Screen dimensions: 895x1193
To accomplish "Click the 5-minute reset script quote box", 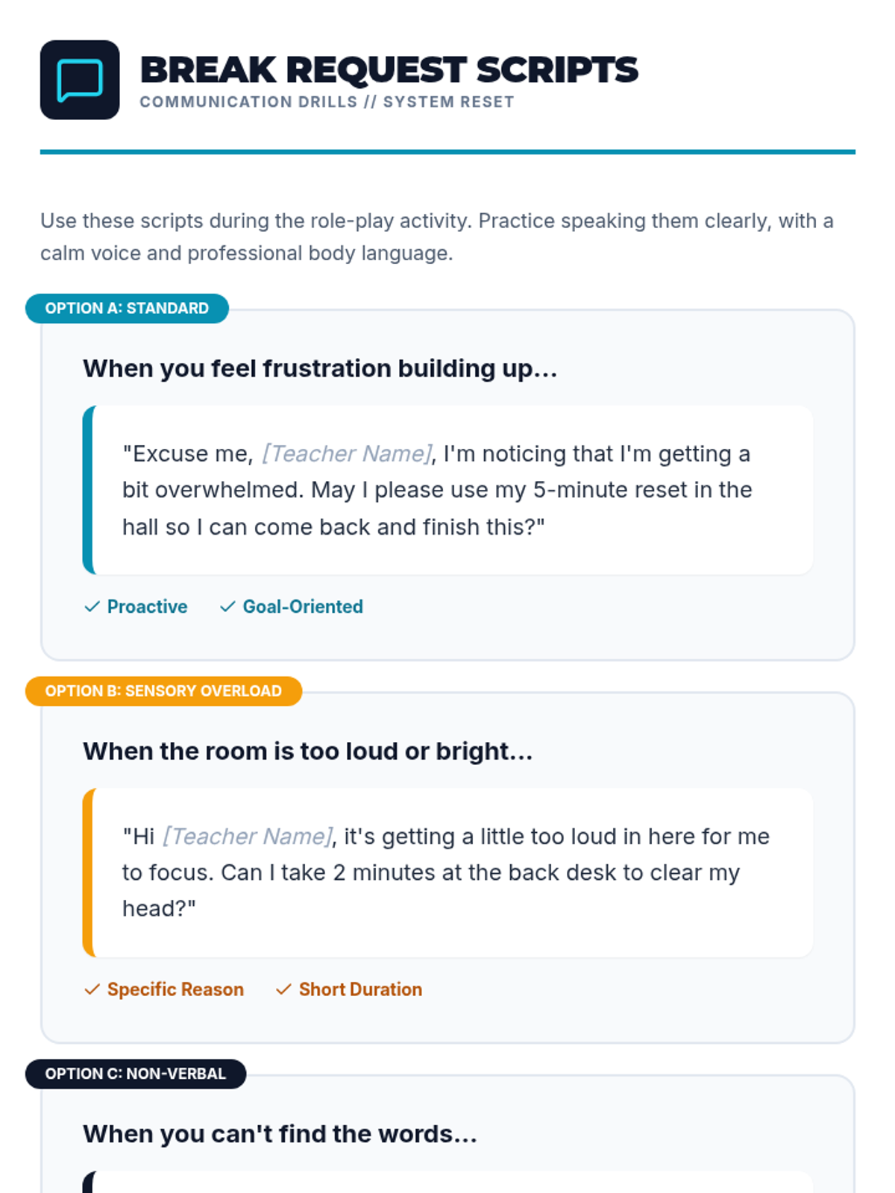I will 447,490.
